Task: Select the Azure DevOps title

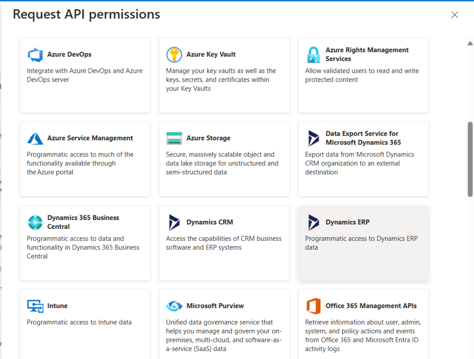Action: [69, 55]
